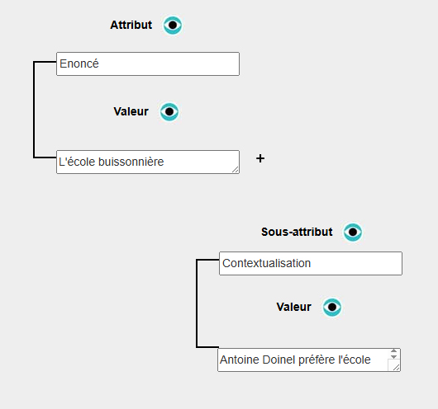Viewport: 438px width, 409px height.
Task: Click the Sous-attribut heading label
Action: point(297,232)
